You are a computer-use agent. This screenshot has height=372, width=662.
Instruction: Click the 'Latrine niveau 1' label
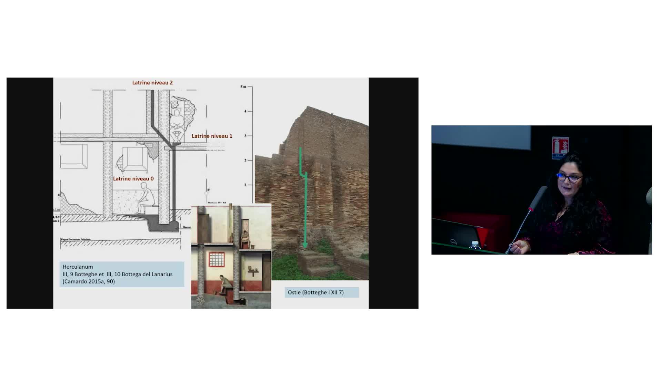(x=212, y=136)
